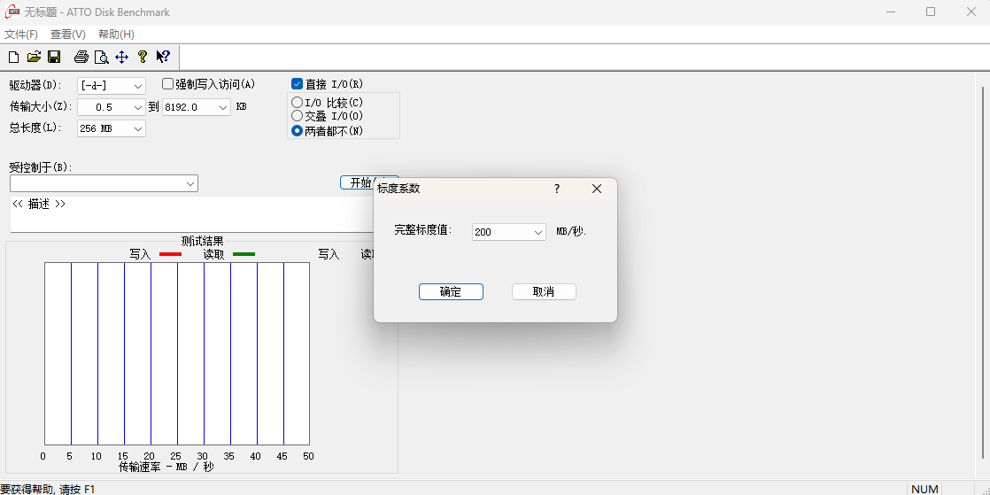Open the 查看(V) menu
This screenshot has height=495, width=990.
point(68,35)
